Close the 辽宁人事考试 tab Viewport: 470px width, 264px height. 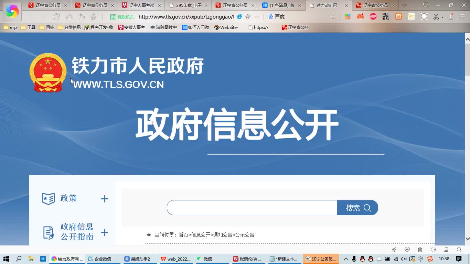pos(159,5)
